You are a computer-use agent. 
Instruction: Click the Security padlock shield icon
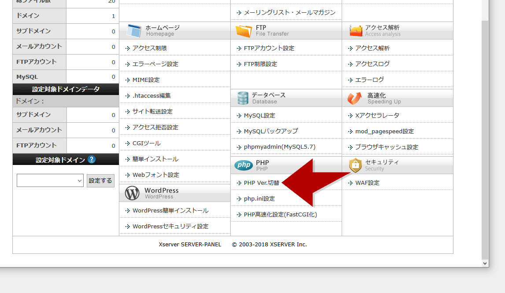point(355,165)
